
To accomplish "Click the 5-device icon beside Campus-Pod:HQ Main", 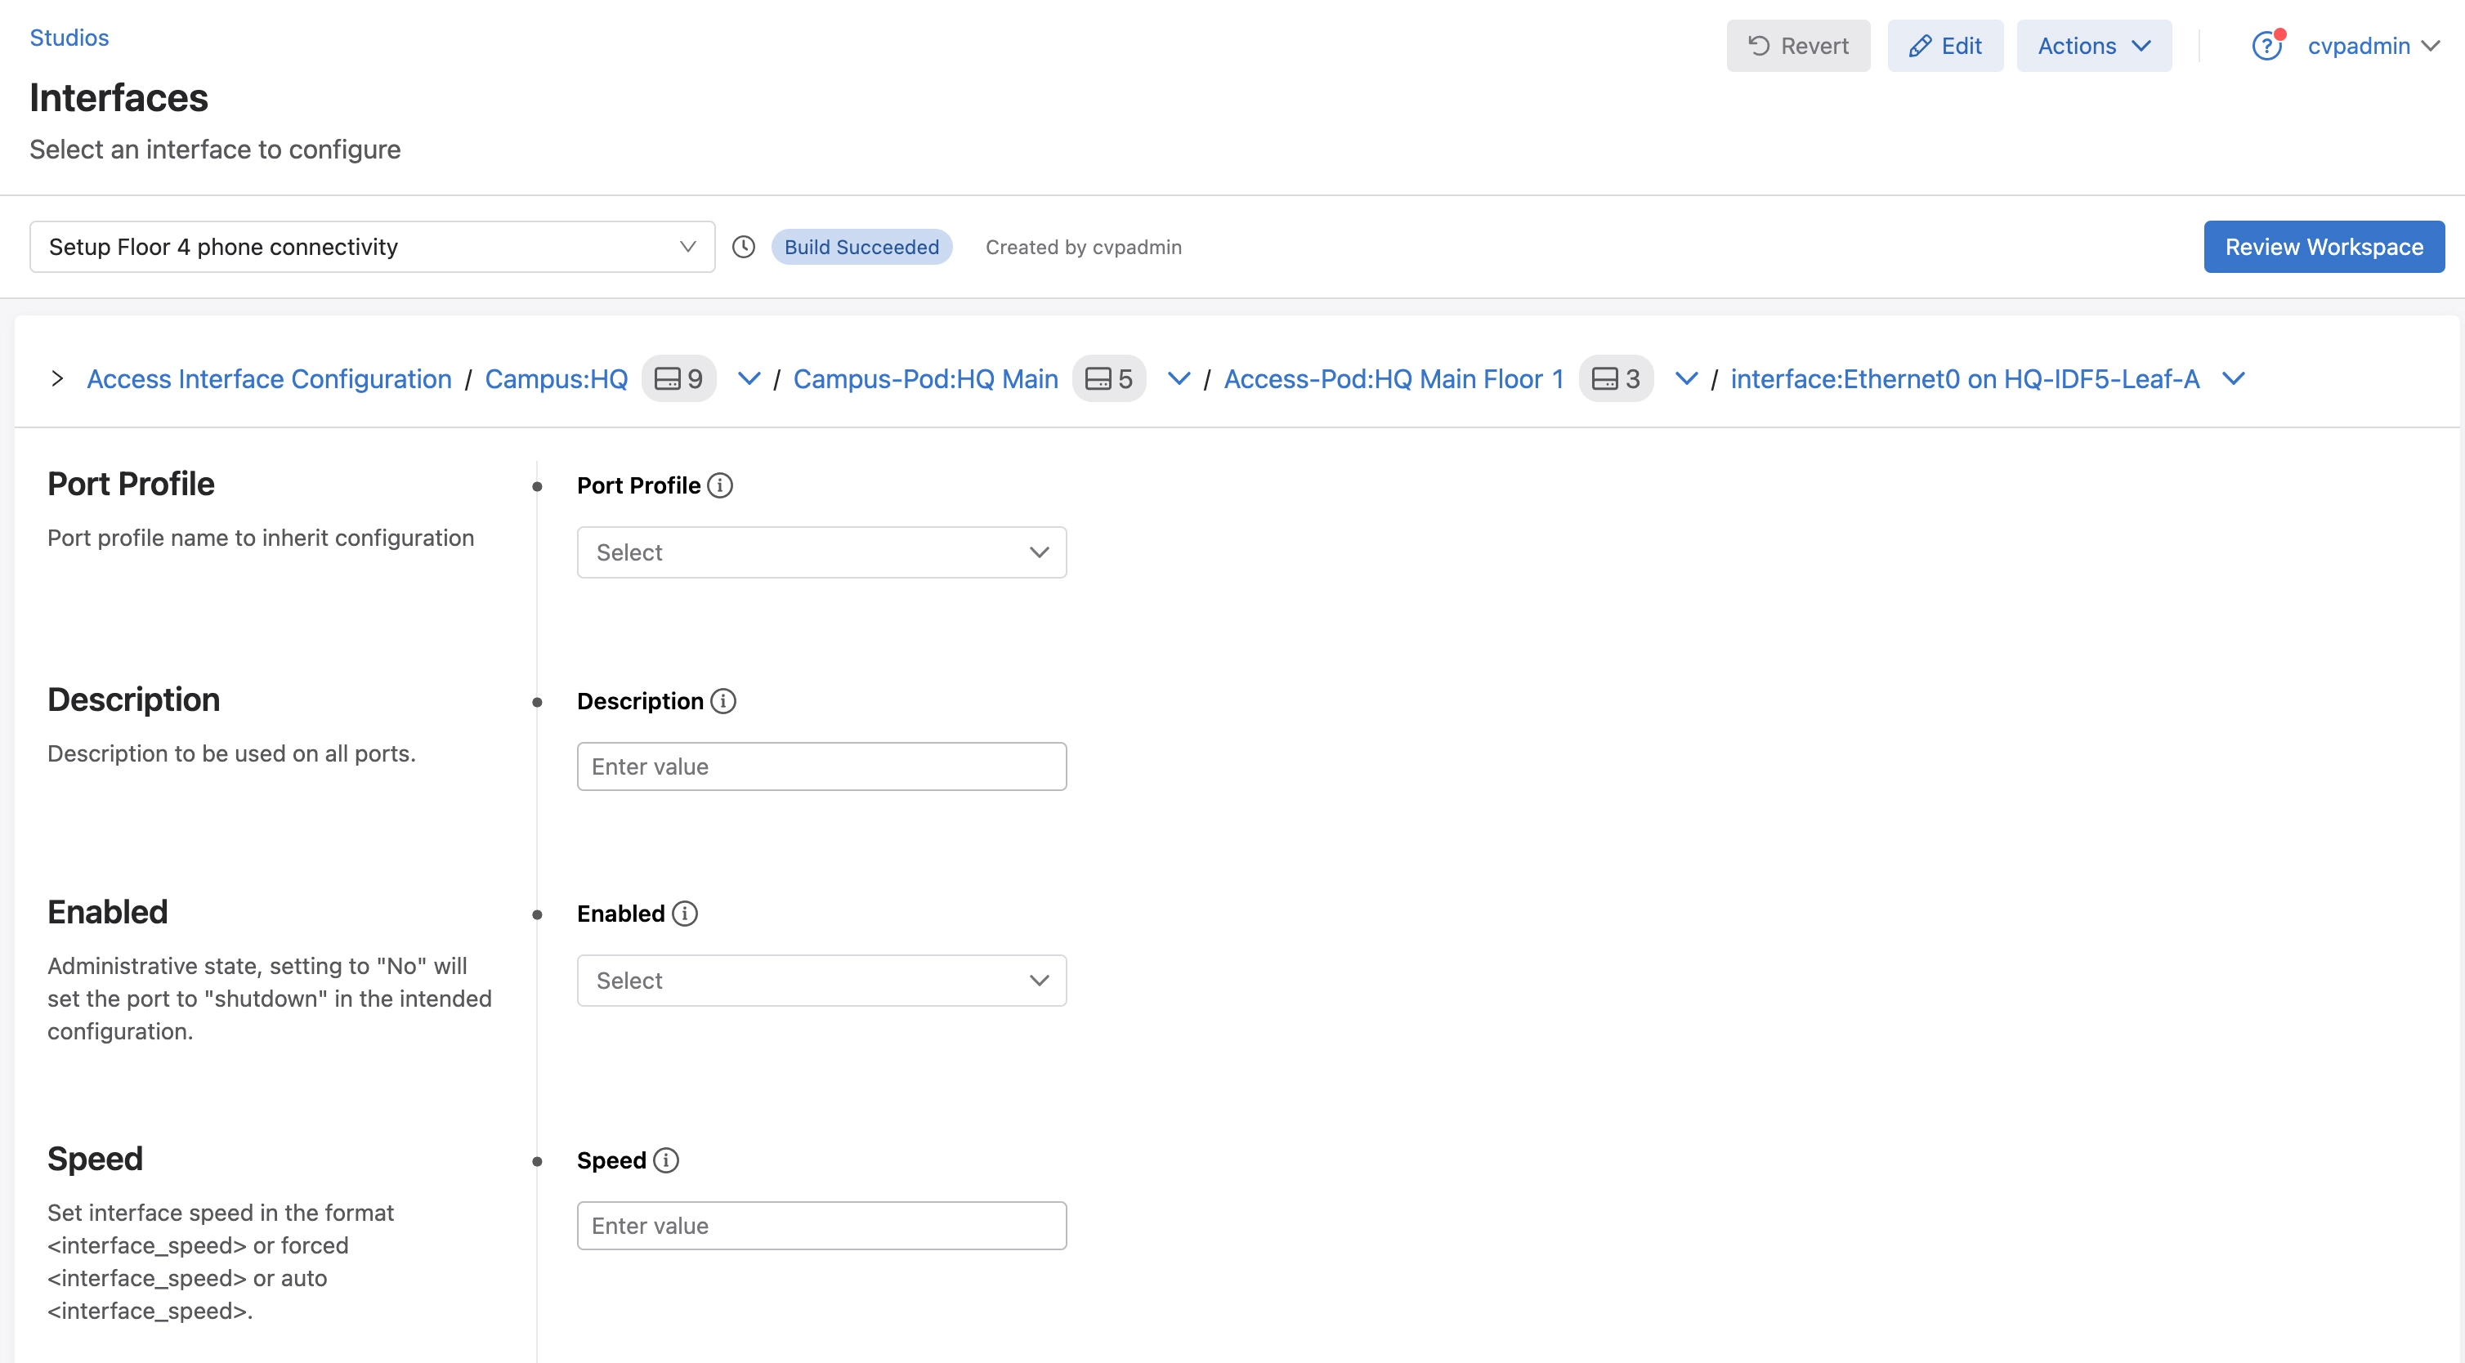I will 1109,379.
